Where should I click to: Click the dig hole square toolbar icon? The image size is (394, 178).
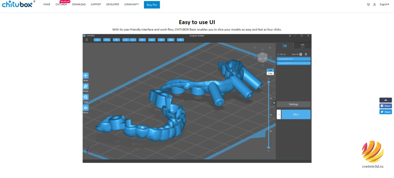click(x=171, y=40)
